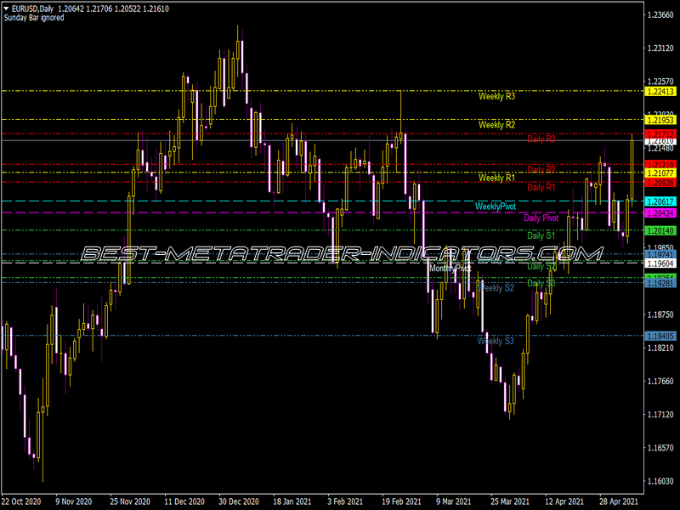This screenshot has height=510, width=680.
Task: Select the Weekly R2 resistance label
Action: pos(497,125)
